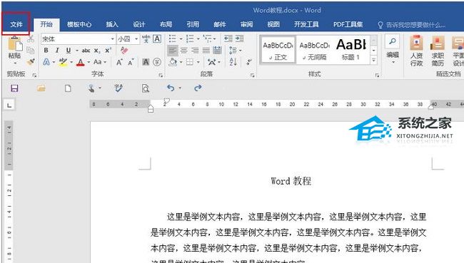
Task: Apply bullet list
Action: [173, 38]
